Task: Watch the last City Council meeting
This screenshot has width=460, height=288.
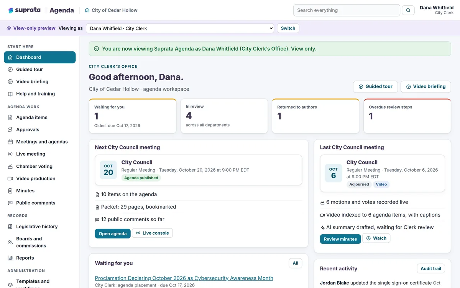Action: tap(376, 238)
